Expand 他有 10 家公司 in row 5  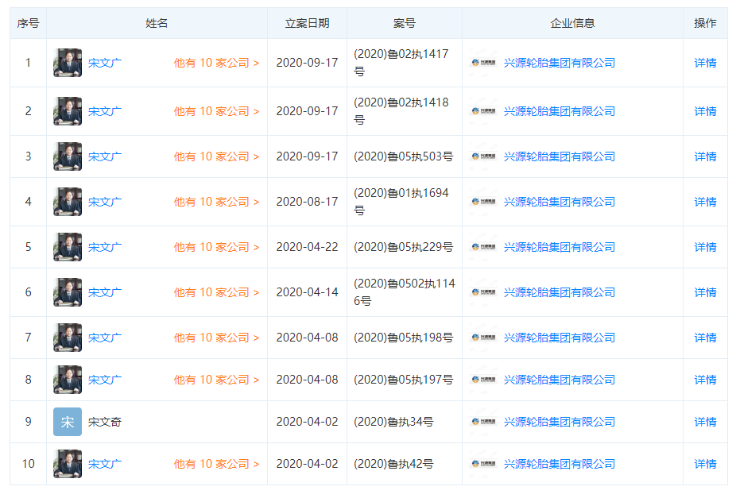click(216, 247)
